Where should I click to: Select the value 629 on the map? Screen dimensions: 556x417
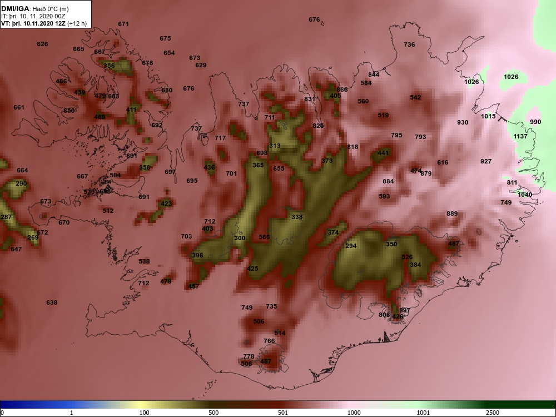click(201, 65)
